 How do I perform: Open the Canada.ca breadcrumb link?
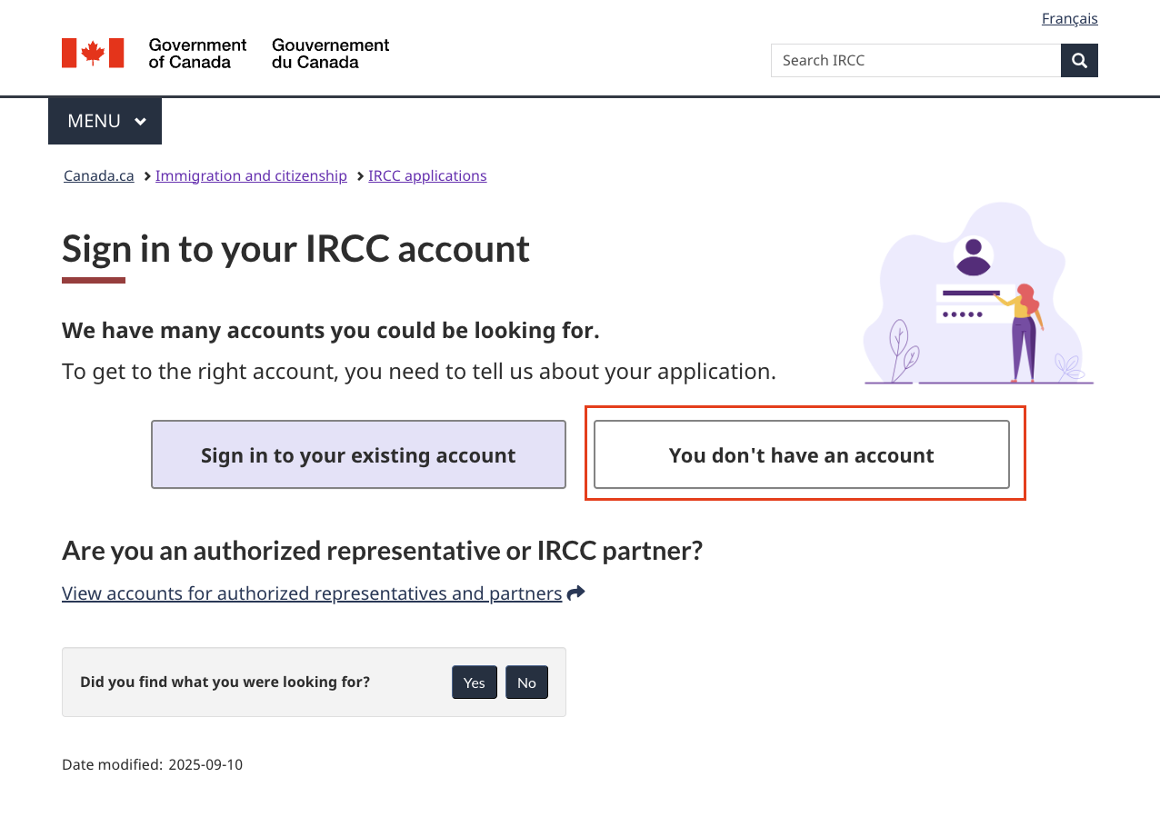(x=98, y=175)
